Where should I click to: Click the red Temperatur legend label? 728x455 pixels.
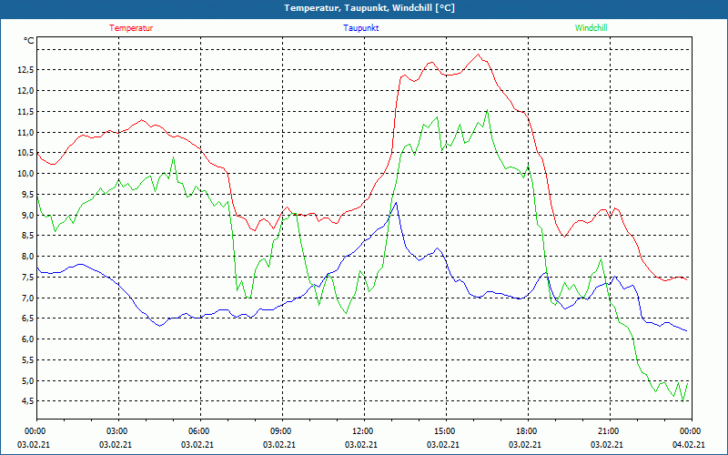click(131, 28)
